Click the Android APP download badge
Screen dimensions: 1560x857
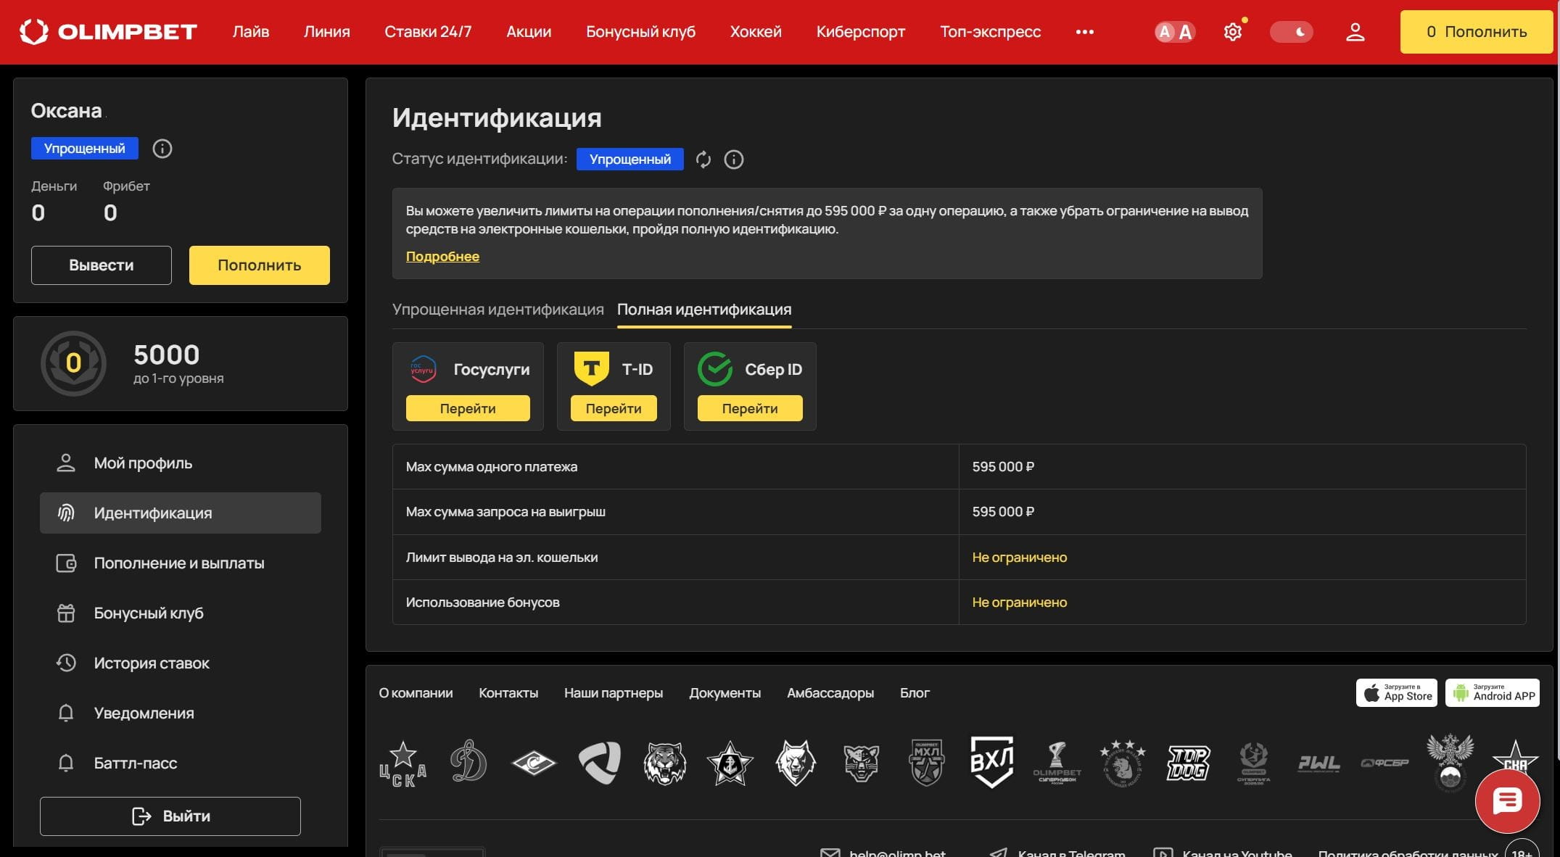[1493, 693]
